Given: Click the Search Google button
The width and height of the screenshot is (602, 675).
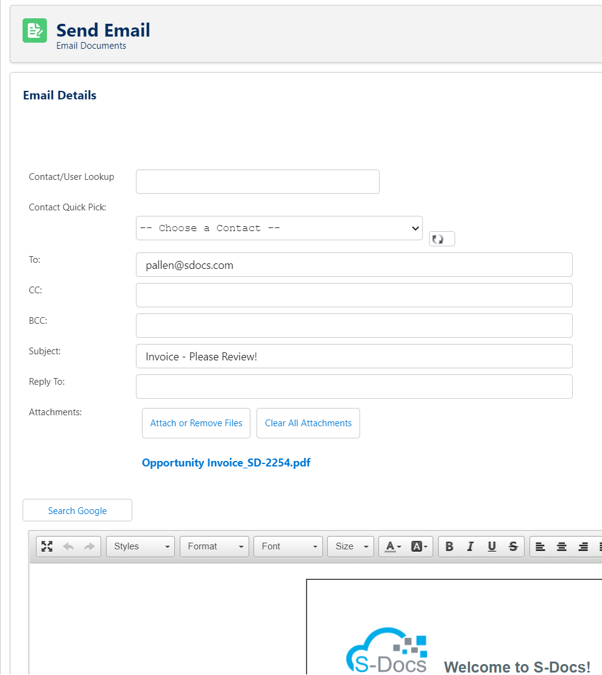Looking at the screenshot, I should click(x=77, y=510).
